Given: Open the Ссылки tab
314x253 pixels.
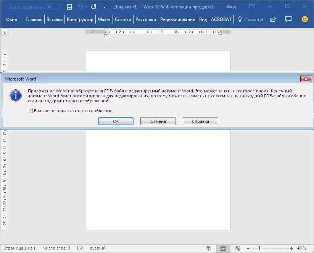Looking at the screenshot, I should click(123, 19).
